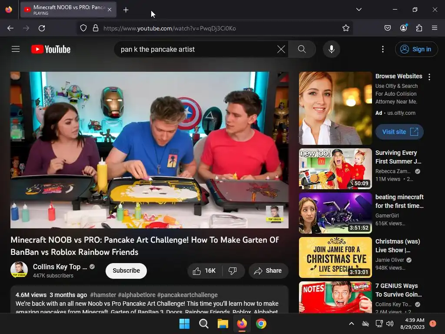The width and height of the screenshot is (445, 334).
Task: Click the #pancakeartchallenge hashtag
Action: [x=187, y=295]
